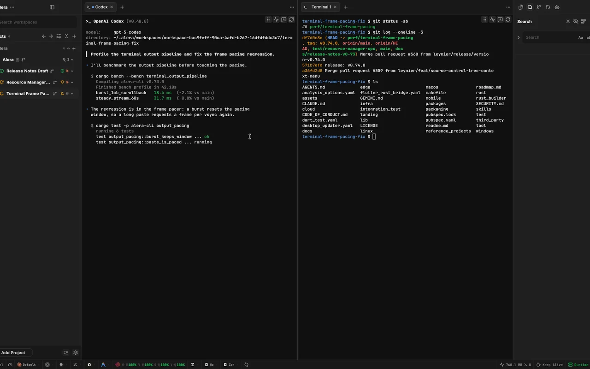Select the Terminal 1 tab
This screenshot has height=369, width=590.
pyautogui.click(x=320, y=7)
